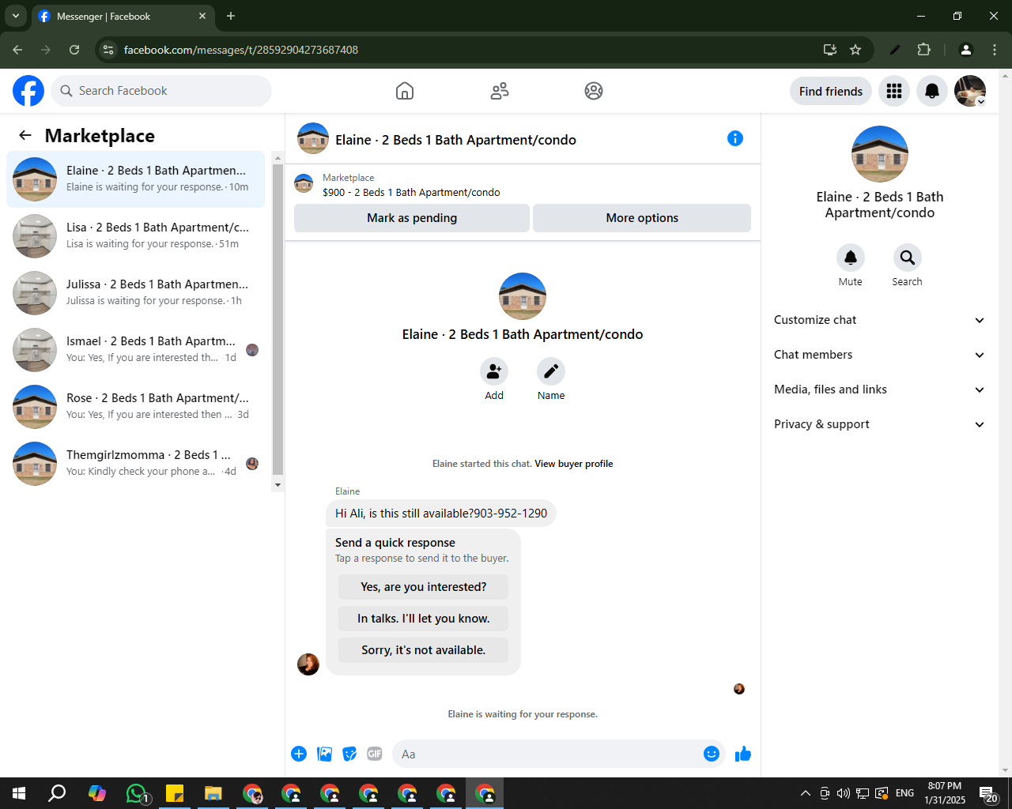1012x809 pixels.
Task: Bookmark this page with the star icon
Action: pos(855,50)
